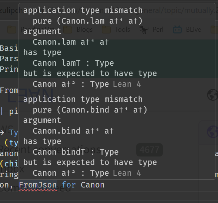Open the Inbox view behind the overlay
This screenshot has height=203, width=218.
(12, 169)
